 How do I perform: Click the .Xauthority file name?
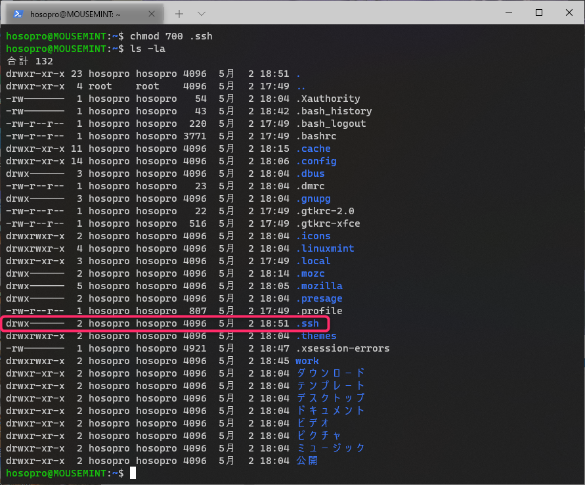point(328,99)
